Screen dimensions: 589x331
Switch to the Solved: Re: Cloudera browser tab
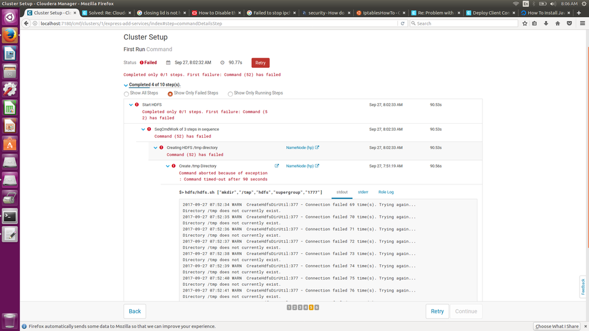[x=107, y=13]
